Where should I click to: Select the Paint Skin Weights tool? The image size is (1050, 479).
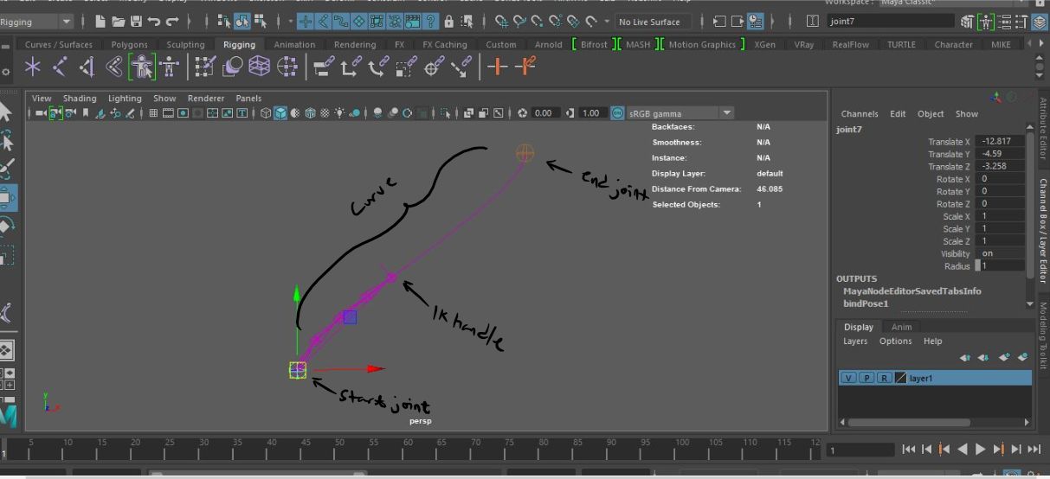point(205,66)
